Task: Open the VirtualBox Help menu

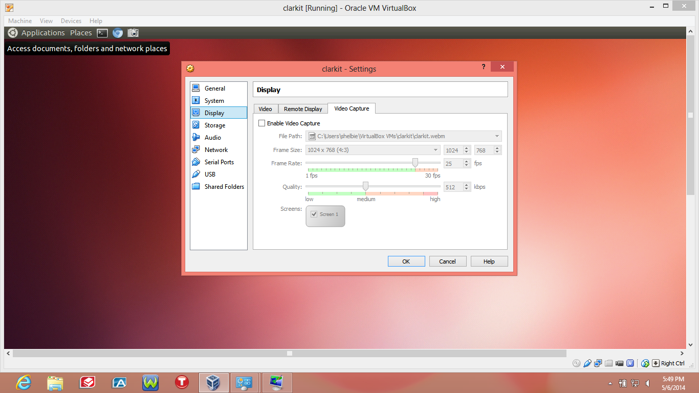Action: (x=96, y=21)
